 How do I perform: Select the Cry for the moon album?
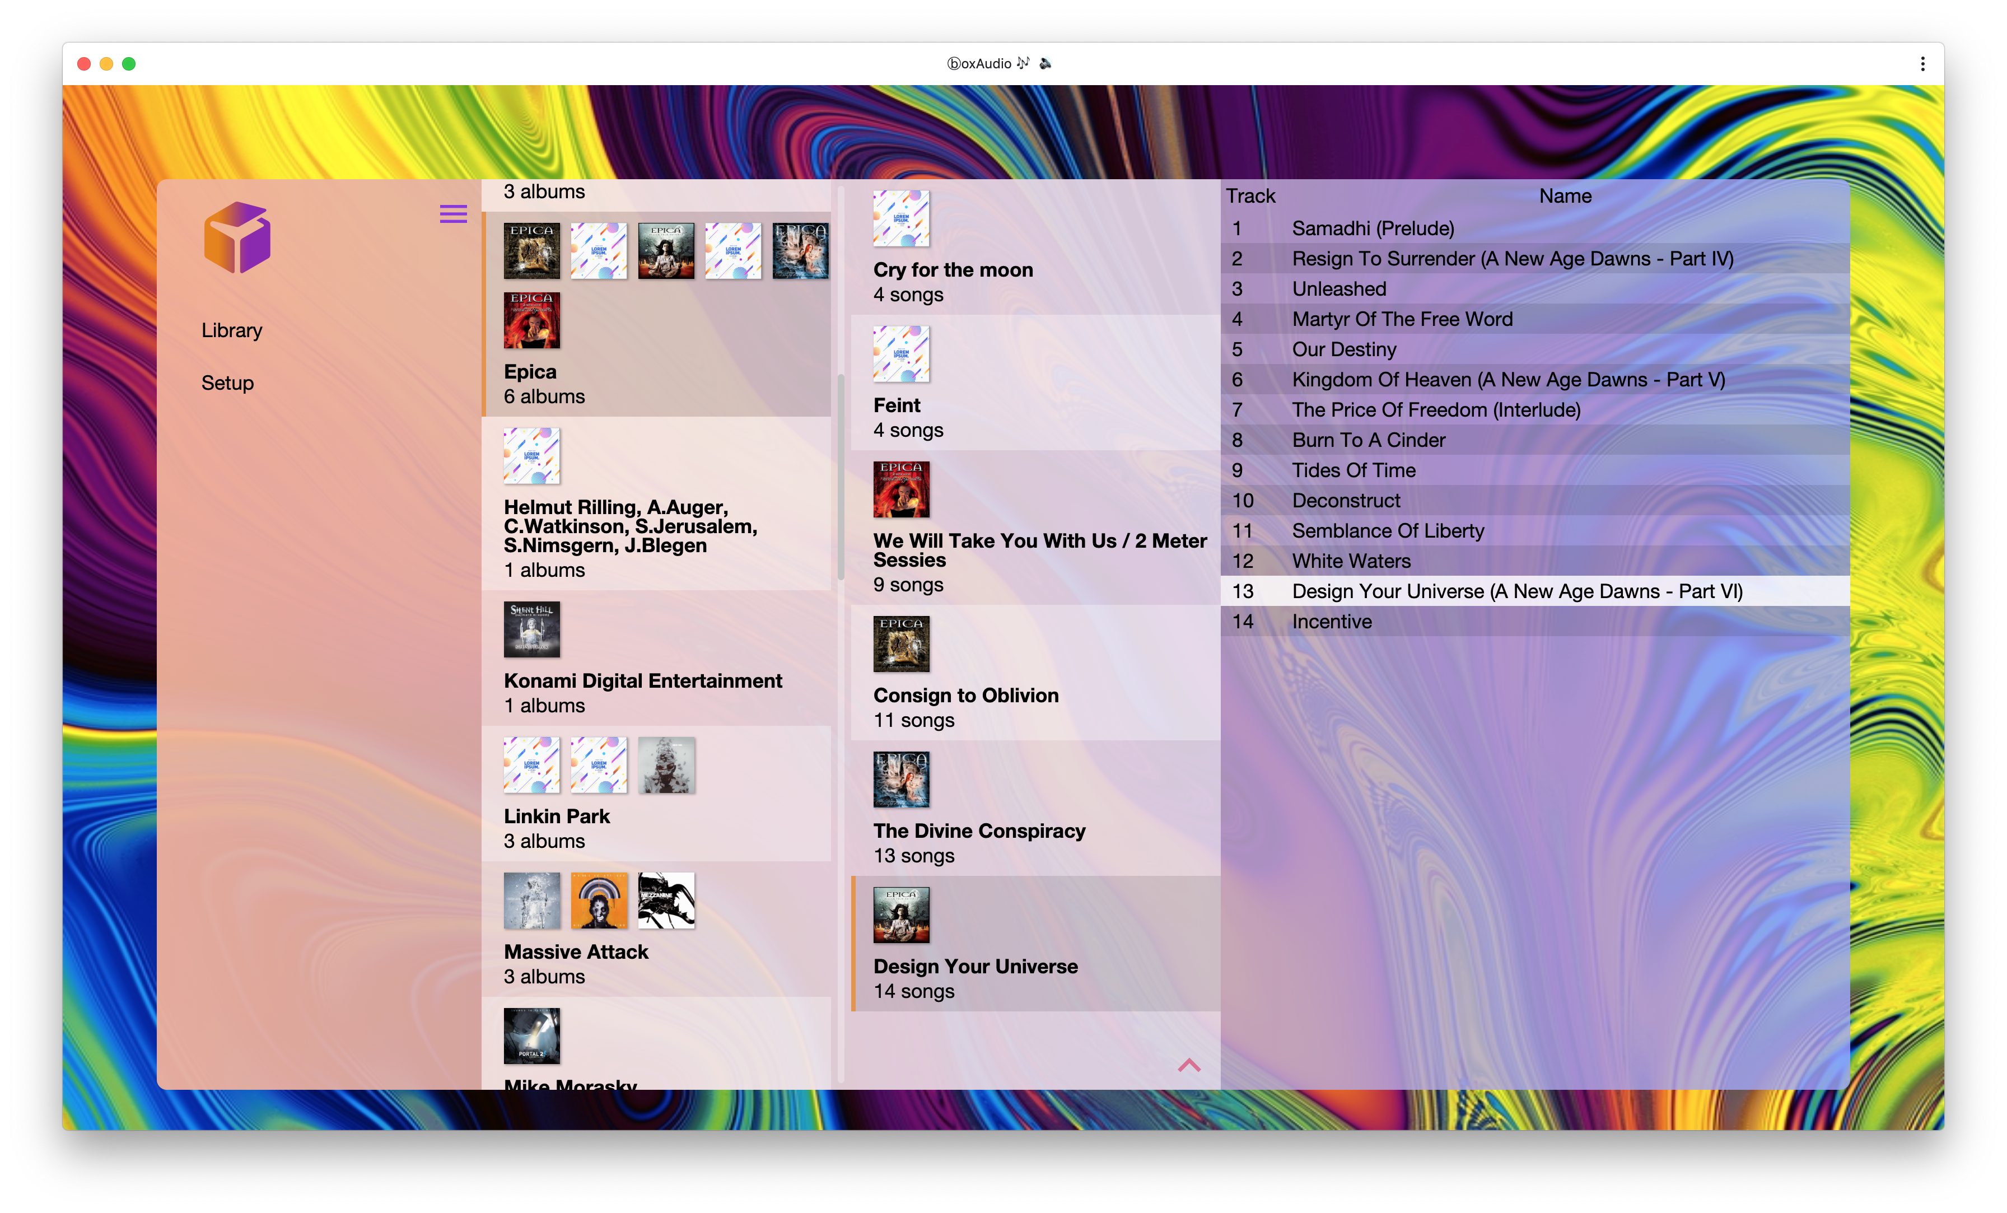952,269
